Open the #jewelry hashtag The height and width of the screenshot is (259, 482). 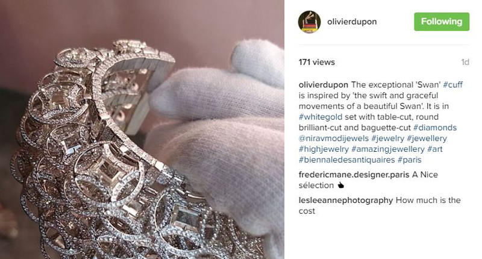coord(387,139)
